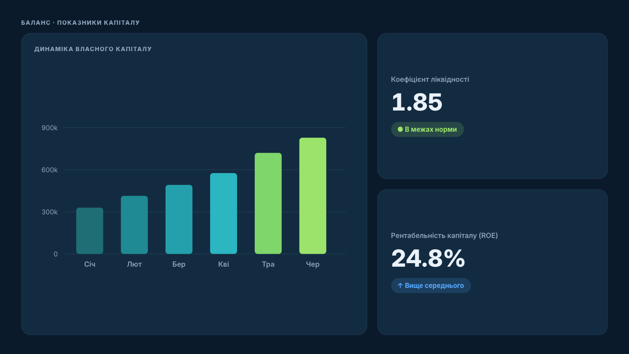Click the Тра bar in the chart
Image resolution: width=629 pixels, height=354 pixels.
click(x=268, y=203)
